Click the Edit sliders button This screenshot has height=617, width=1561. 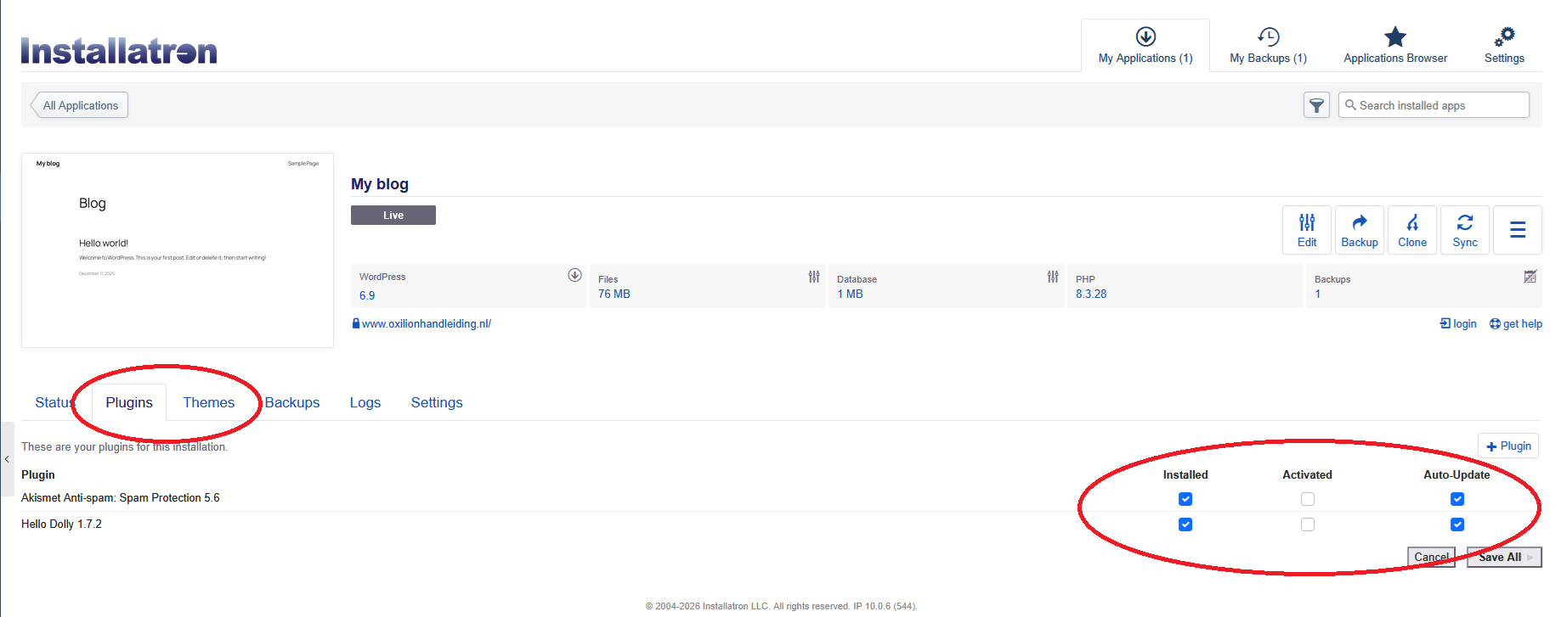(x=1307, y=230)
